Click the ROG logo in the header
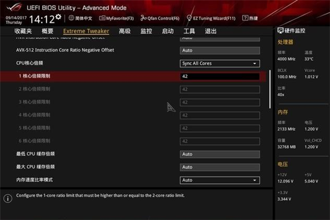The height and width of the screenshot is (220, 330). tap(14, 7)
